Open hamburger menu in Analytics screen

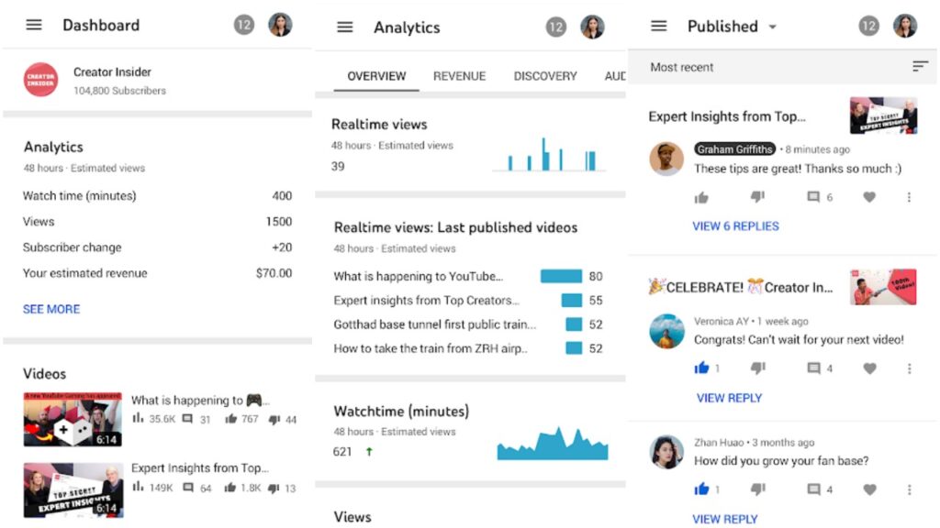pyautogui.click(x=345, y=27)
